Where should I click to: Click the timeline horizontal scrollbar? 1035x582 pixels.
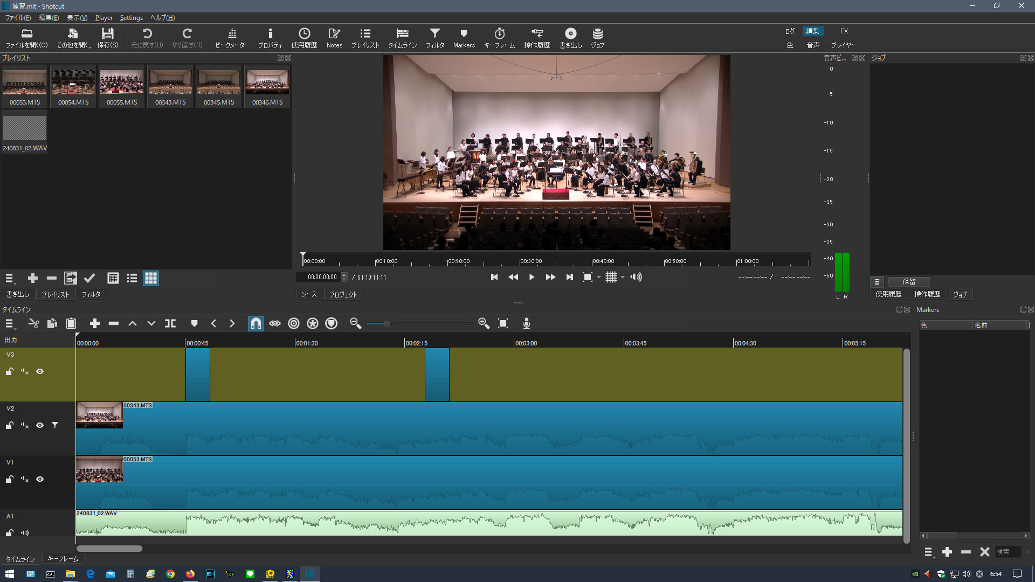tap(109, 549)
